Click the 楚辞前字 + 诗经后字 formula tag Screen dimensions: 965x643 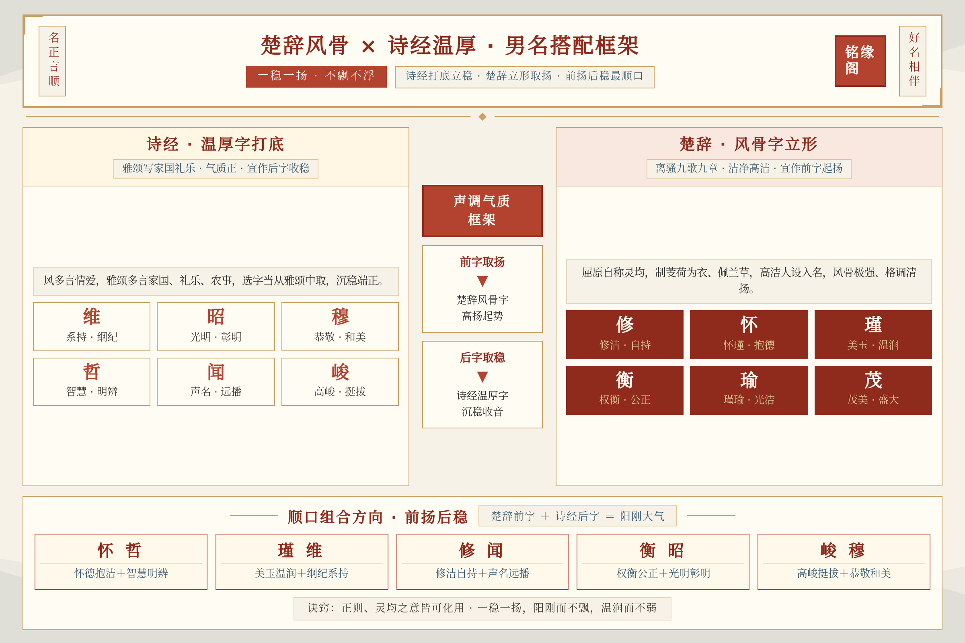click(577, 516)
